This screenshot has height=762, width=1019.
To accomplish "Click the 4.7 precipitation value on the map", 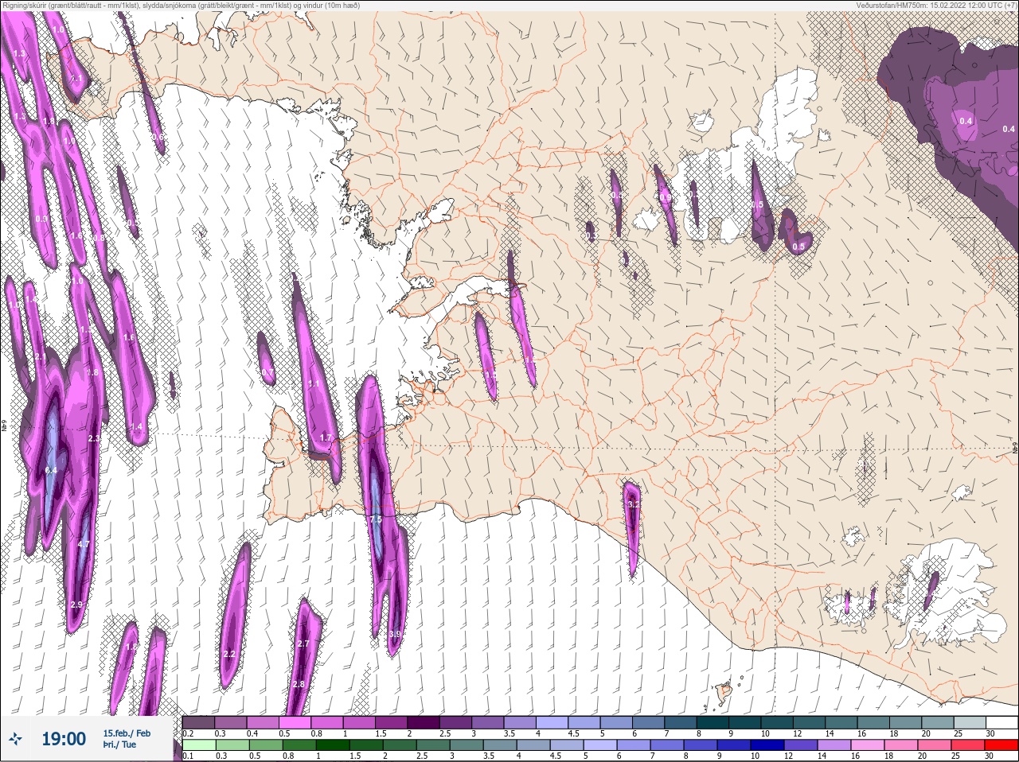I will [84, 544].
